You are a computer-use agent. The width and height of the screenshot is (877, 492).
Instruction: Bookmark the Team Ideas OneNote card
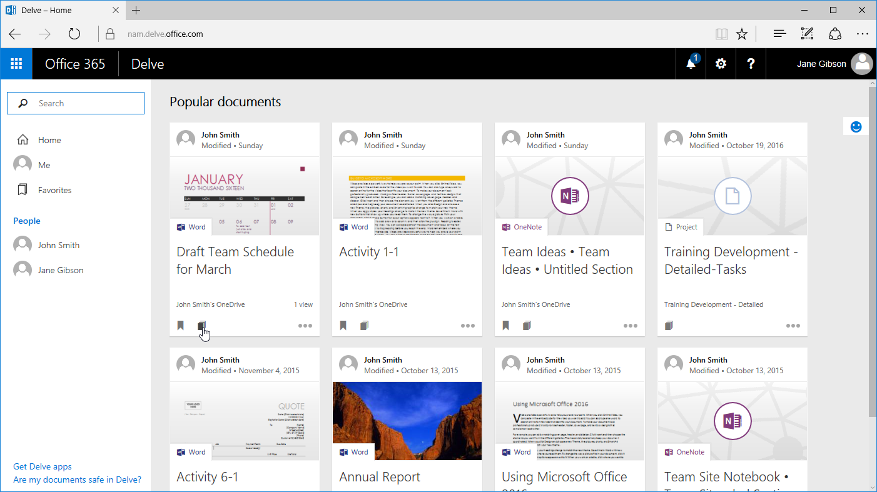point(506,326)
